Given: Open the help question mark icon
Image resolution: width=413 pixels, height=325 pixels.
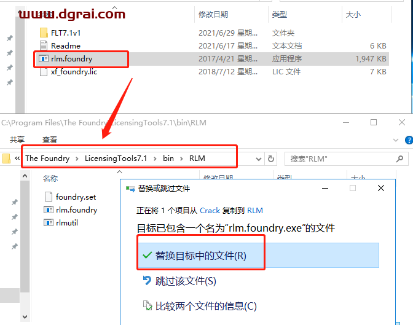Looking at the screenshot, I should [409, 140].
